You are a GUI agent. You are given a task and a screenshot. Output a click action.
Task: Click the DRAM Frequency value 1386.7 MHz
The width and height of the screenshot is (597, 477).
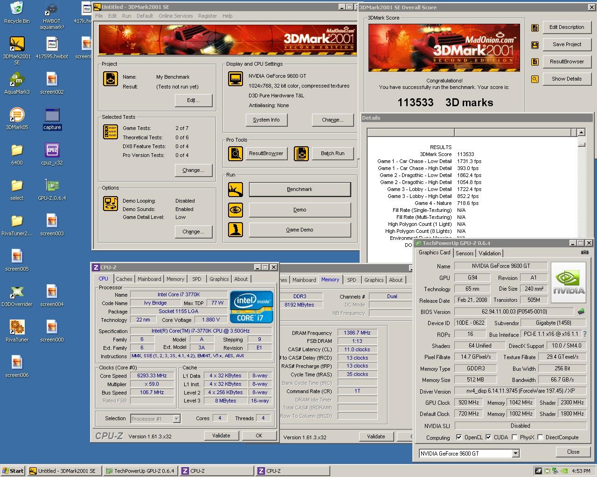coord(357,333)
